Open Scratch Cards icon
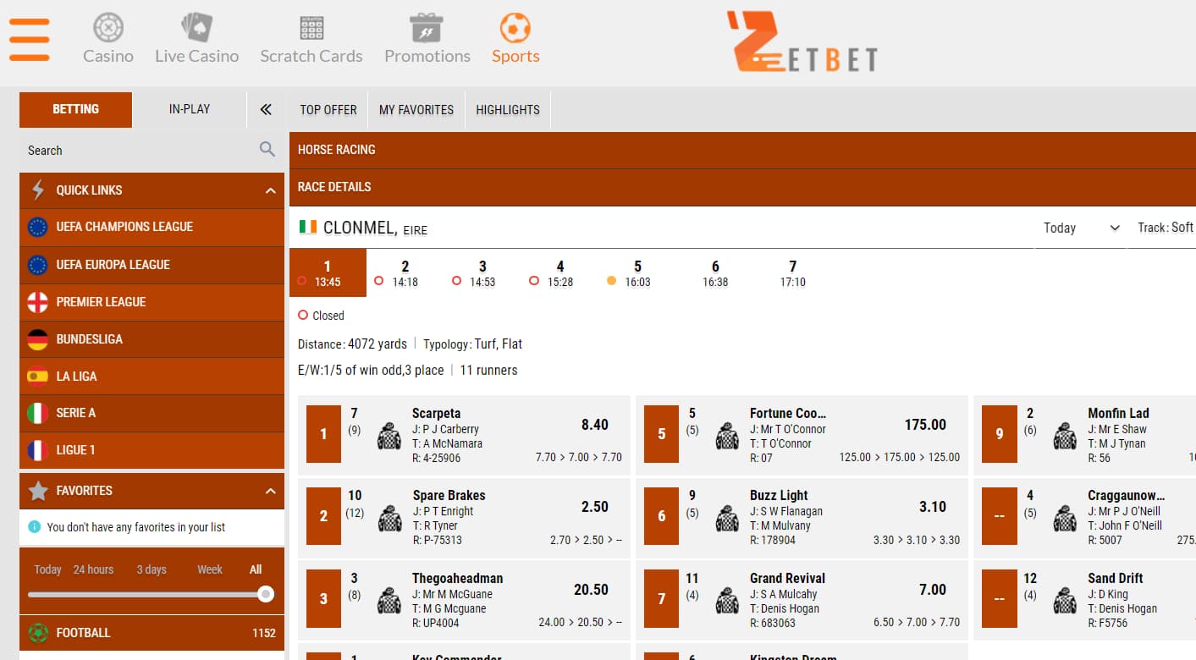The image size is (1196, 660). coord(311,28)
